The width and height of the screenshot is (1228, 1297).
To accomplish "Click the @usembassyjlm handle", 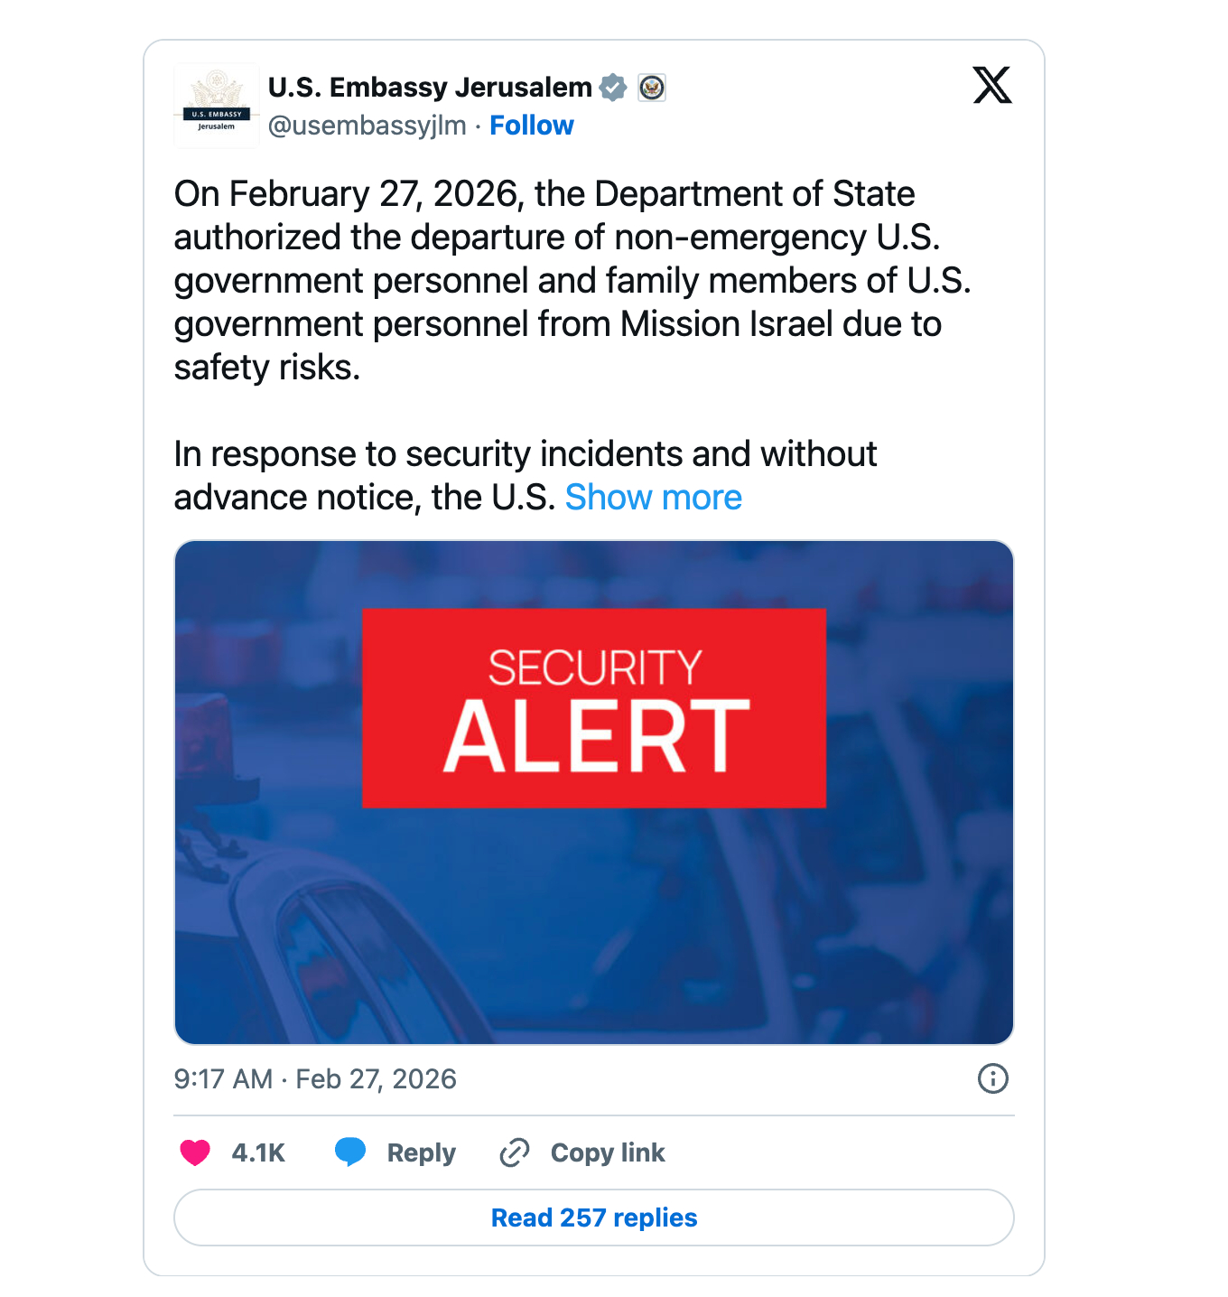I will tap(367, 126).
